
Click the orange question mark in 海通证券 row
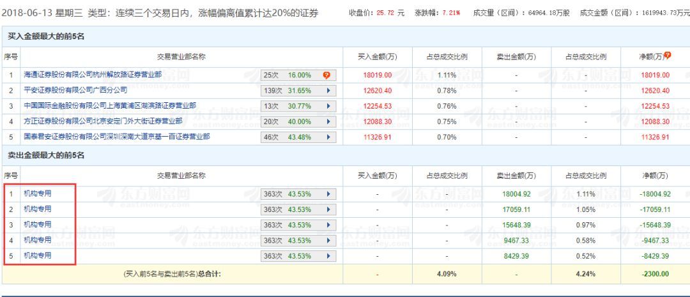[x=326, y=75]
